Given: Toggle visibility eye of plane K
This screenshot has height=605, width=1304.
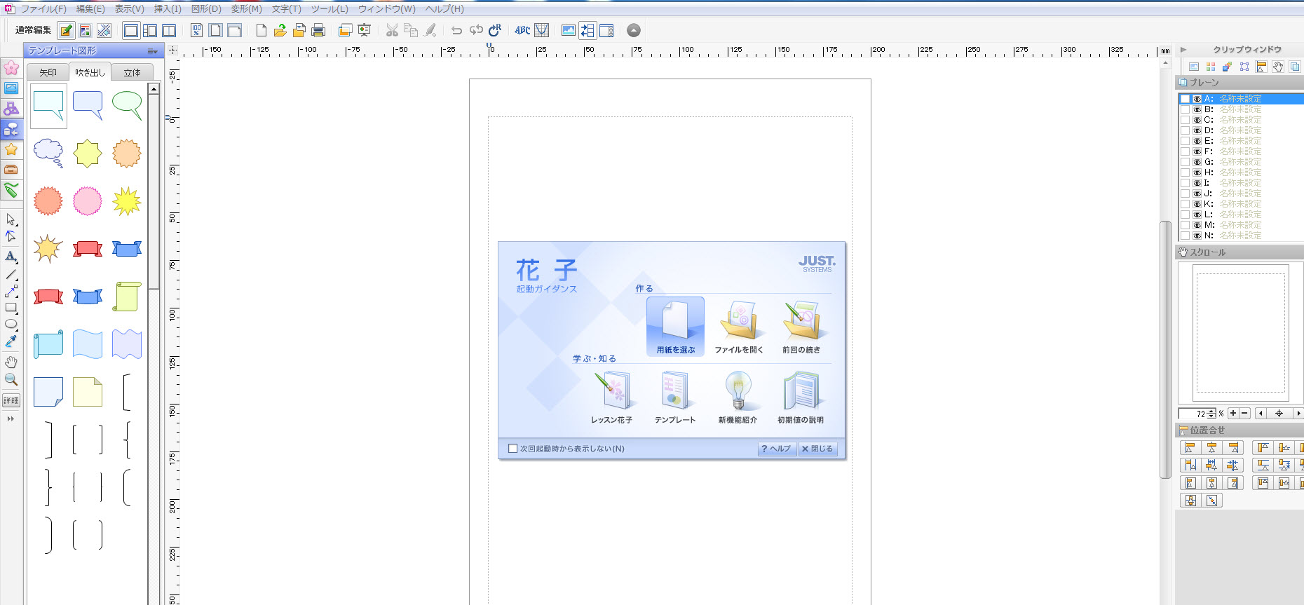Looking at the screenshot, I should (x=1197, y=204).
